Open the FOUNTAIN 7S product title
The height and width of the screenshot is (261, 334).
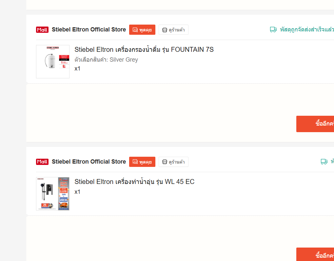144,50
